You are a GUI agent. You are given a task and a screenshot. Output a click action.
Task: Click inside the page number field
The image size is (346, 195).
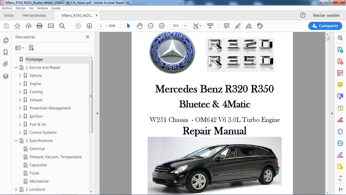click(101, 26)
